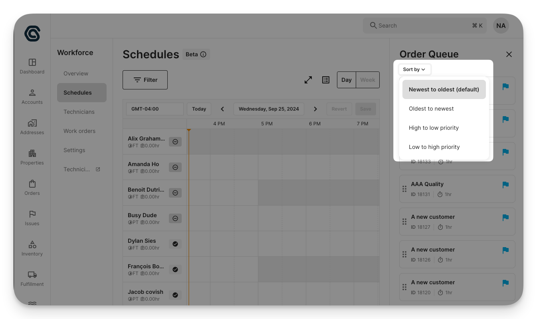The height and width of the screenshot is (319, 537).
Task: Click the Beta info icon
Action: (203, 54)
